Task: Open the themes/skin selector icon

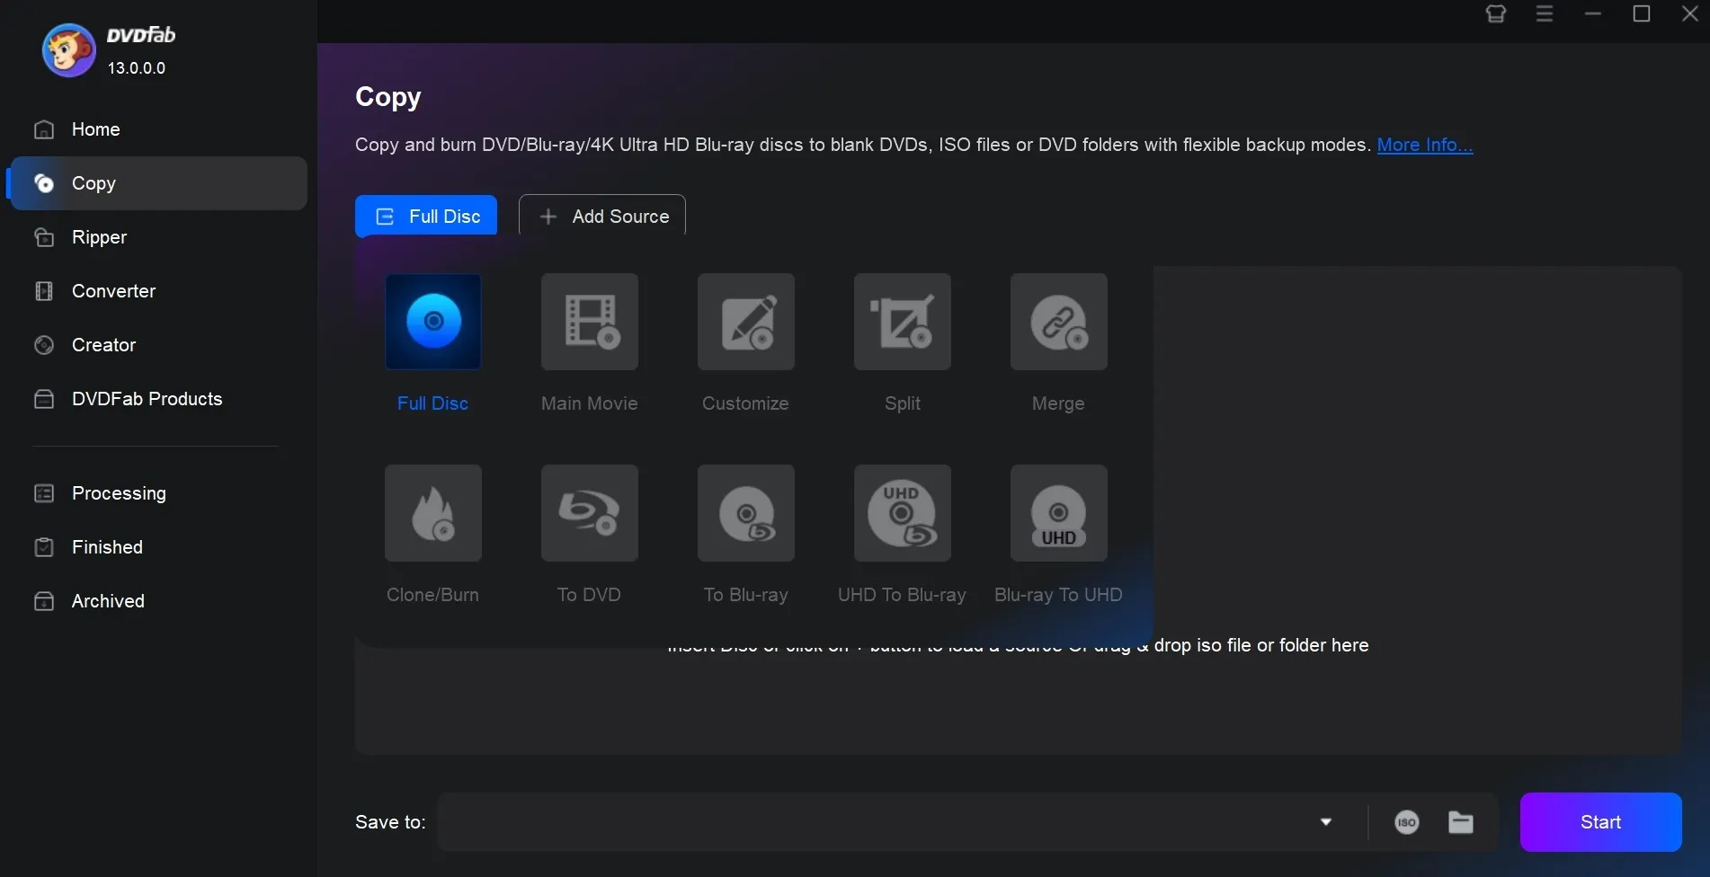Action: click(1495, 13)
